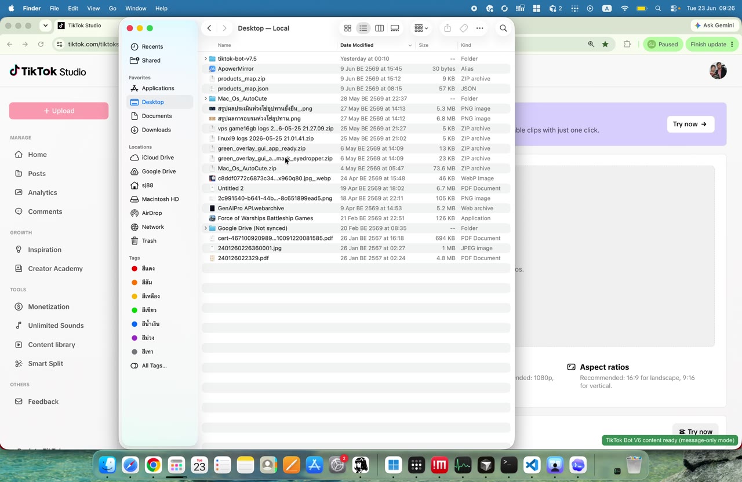
Task: Open Terminal from the Dock
Action: pyautogui.click(x=509, y=465)
